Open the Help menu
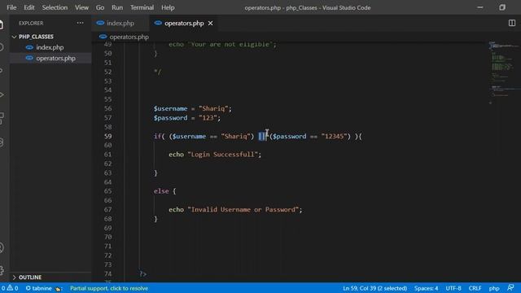This screenshot has width=521, height=293. tap(168, 7)
